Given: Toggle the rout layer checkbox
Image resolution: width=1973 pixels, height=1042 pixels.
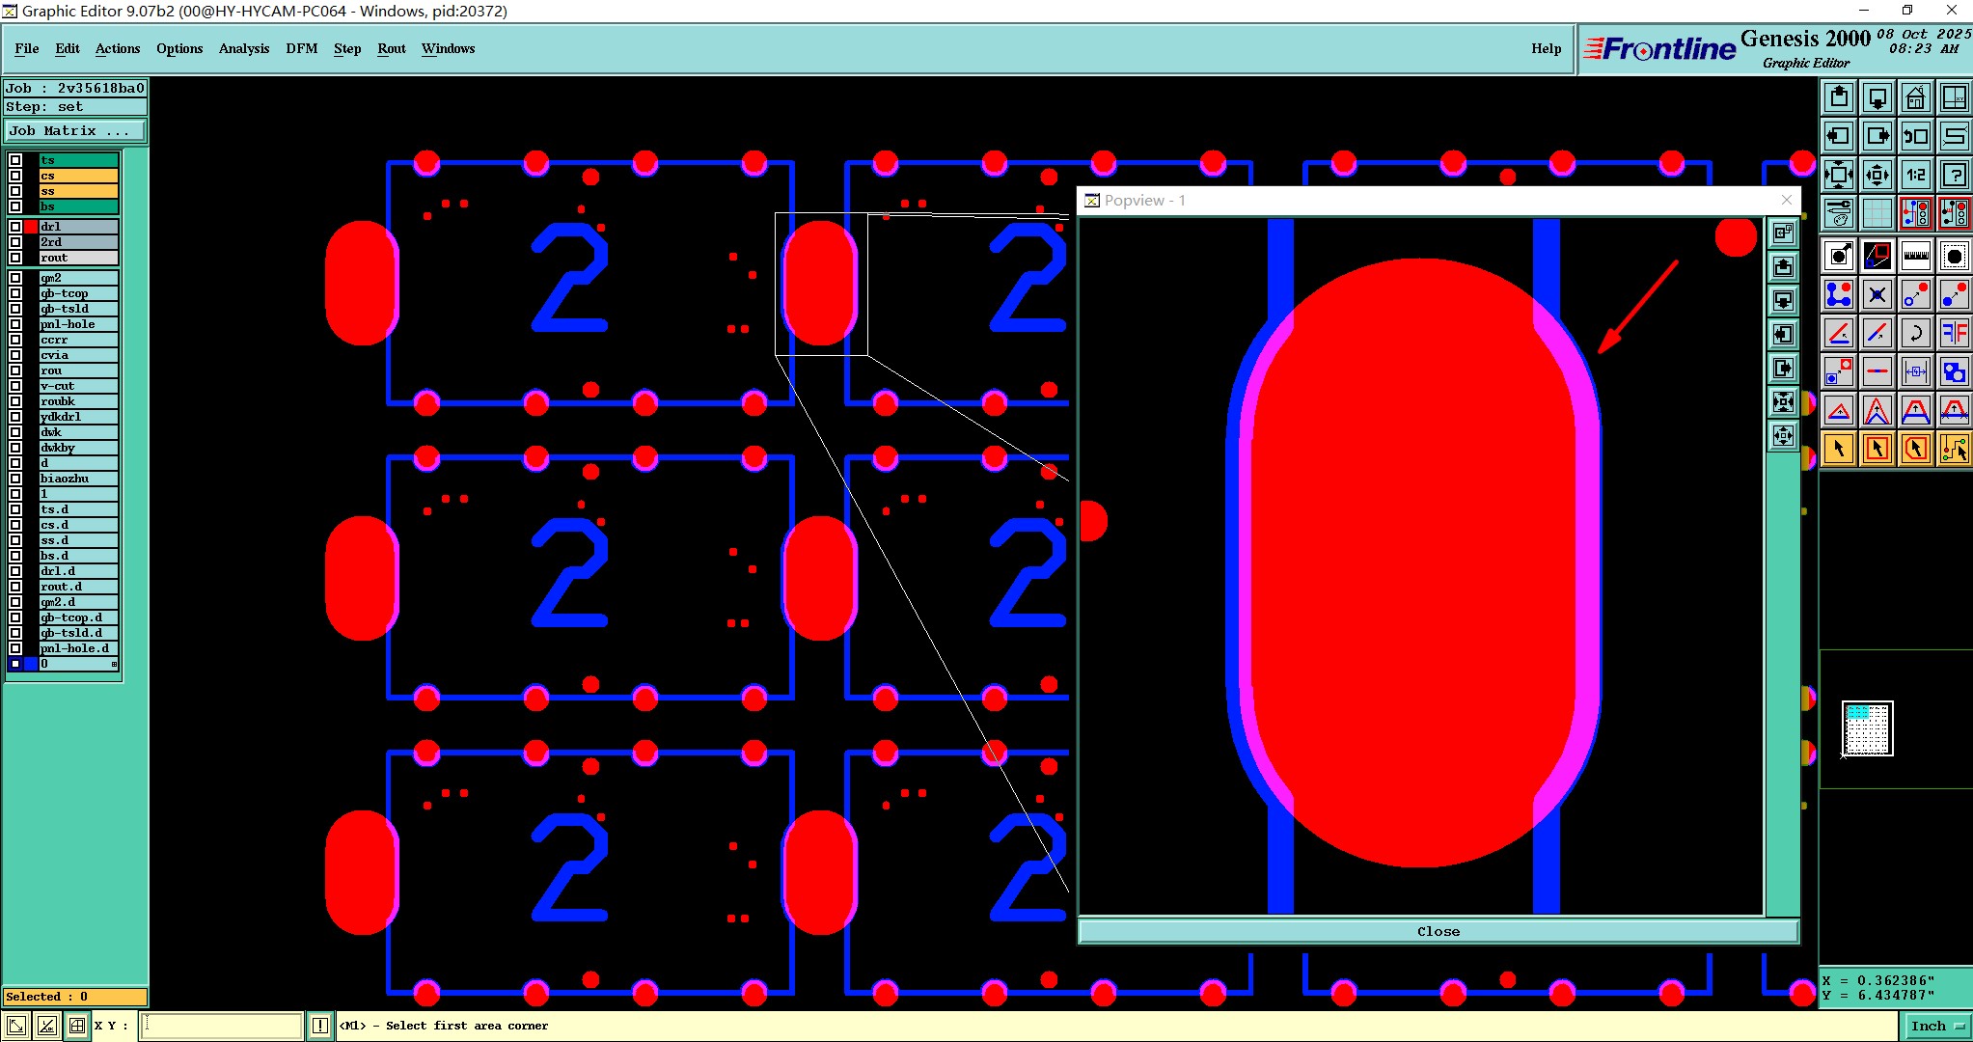Looking at the screenshot, I should coord(15,258).
